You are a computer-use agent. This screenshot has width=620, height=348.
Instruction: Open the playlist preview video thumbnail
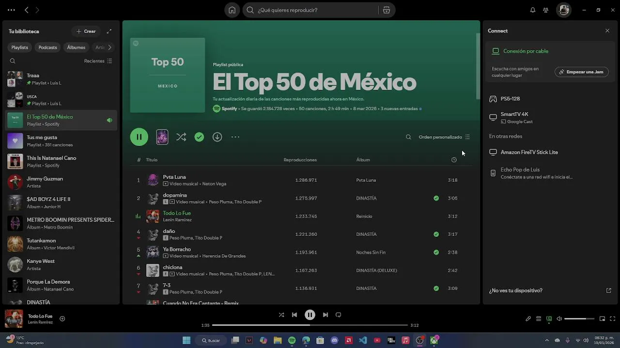coord(162,137)
